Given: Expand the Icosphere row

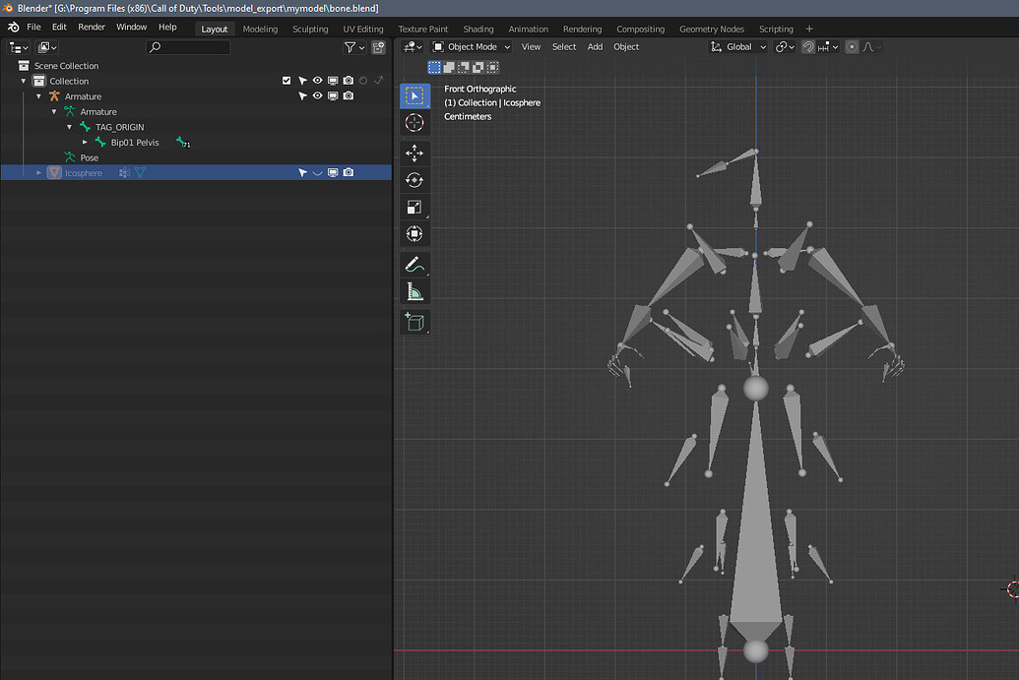Looking at the screenshot, I should pos(39,173).
